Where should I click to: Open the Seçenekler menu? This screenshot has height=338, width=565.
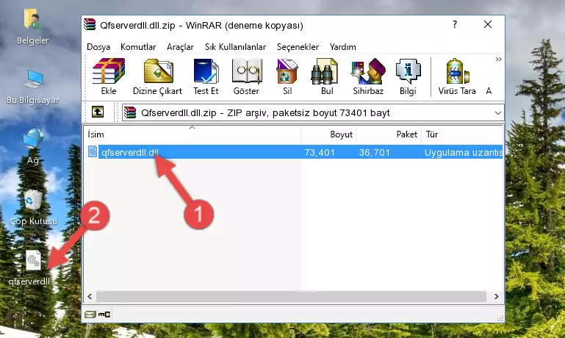point(298,47)
